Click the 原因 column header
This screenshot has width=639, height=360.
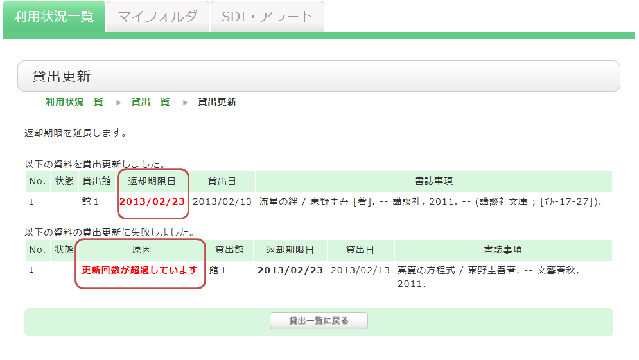click(x=140, y=250)
